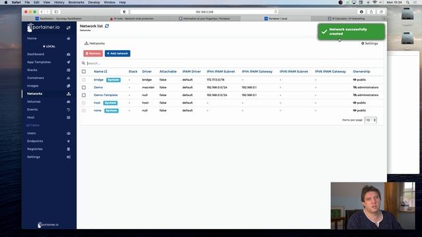This screenshot has height=237, width=422.
Task: Switch to the IP Calculator tab
Action: [x=346, y=18]
